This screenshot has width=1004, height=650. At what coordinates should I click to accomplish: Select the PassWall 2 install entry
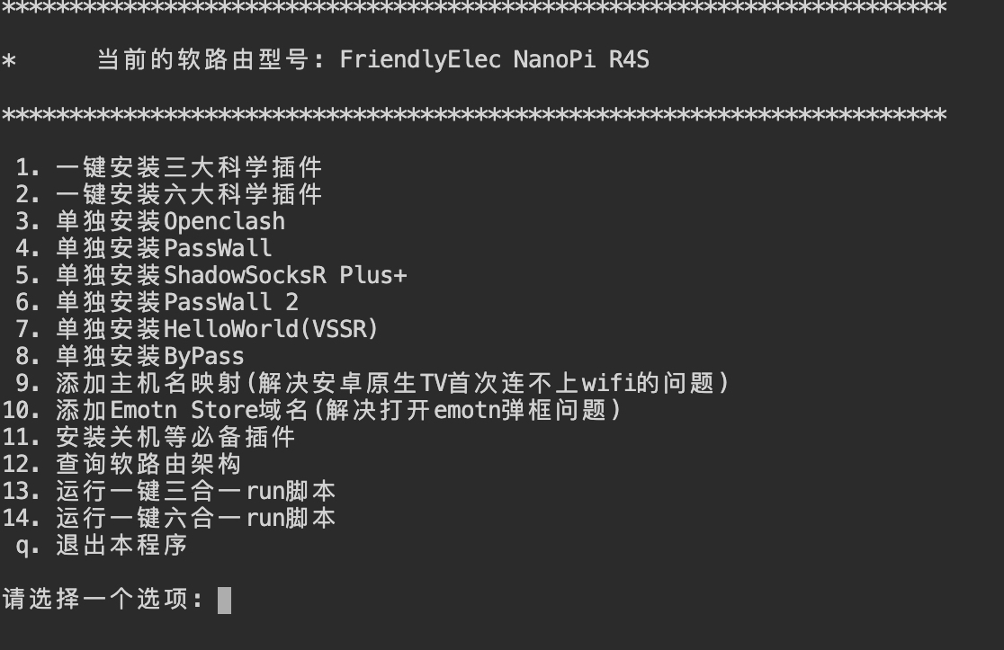(157, 302)
